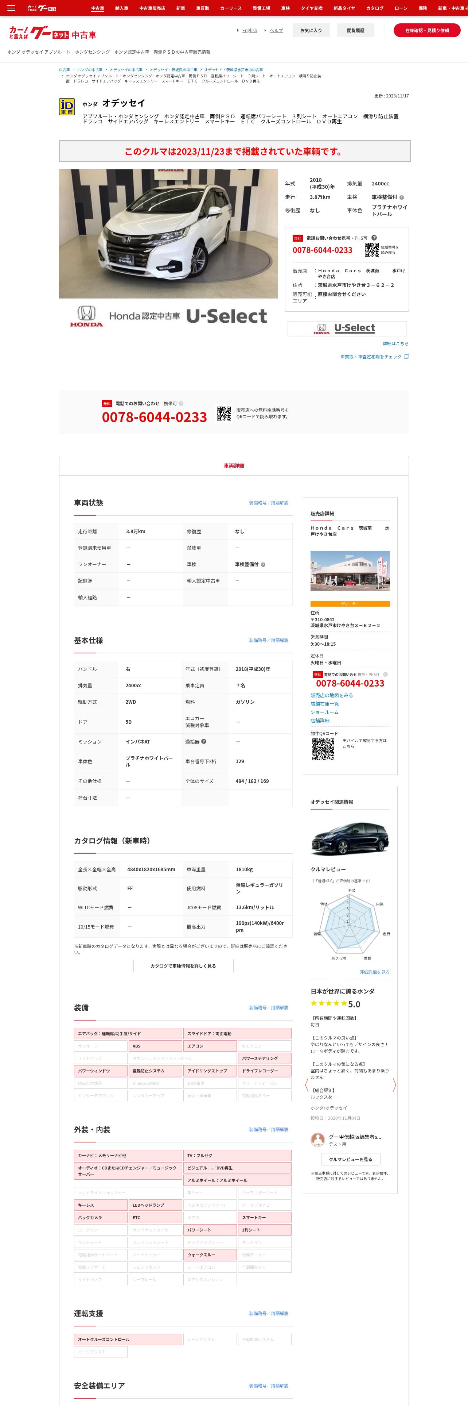Open the English language link
Image resolution: width=468 pixels, height=1406 pixels.
250,31
